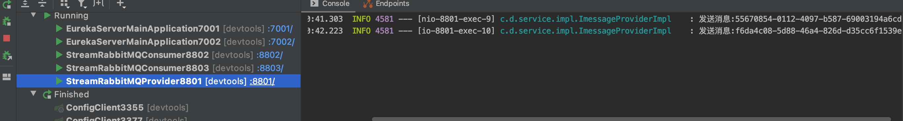This screenshot has height=121, width=903.
Task: Click the Rerun green arrow icon
Action: coord(7,5)
